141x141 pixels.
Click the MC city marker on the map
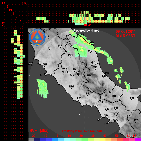point(90,51)
